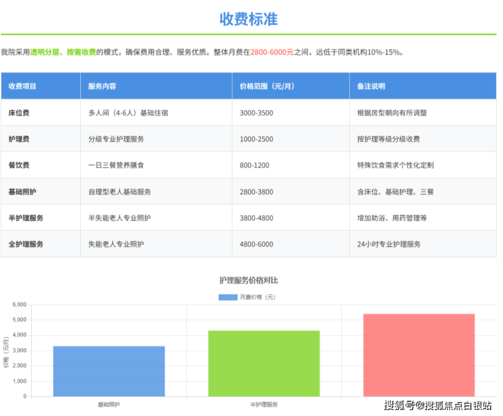Screen dimensions: 503x416
Task: Select the 服务内容 column header
Action: [x=102, y=86]
